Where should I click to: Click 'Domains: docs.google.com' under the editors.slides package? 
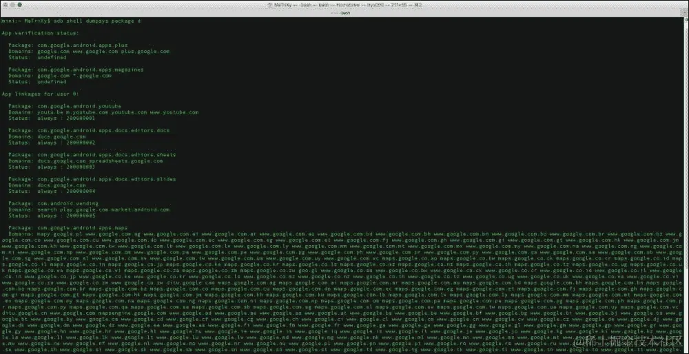coord(48,185)
